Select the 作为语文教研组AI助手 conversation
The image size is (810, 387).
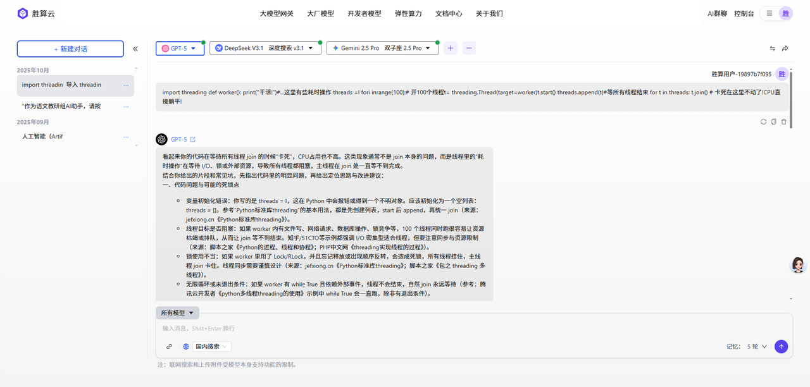75,107
